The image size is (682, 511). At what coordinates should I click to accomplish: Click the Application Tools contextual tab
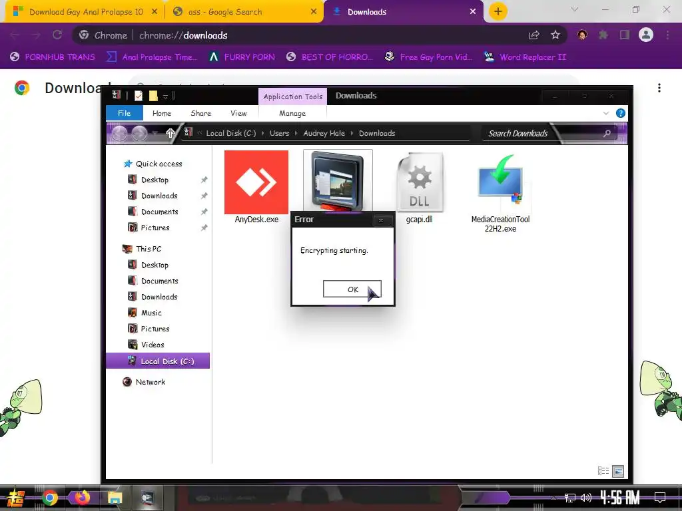tap(293, 96)
